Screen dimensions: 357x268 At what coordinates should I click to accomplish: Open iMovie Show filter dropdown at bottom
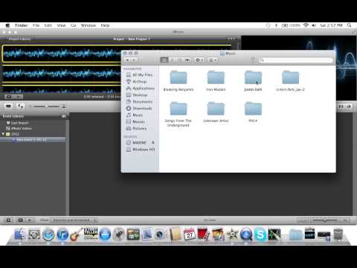[74, 220]
